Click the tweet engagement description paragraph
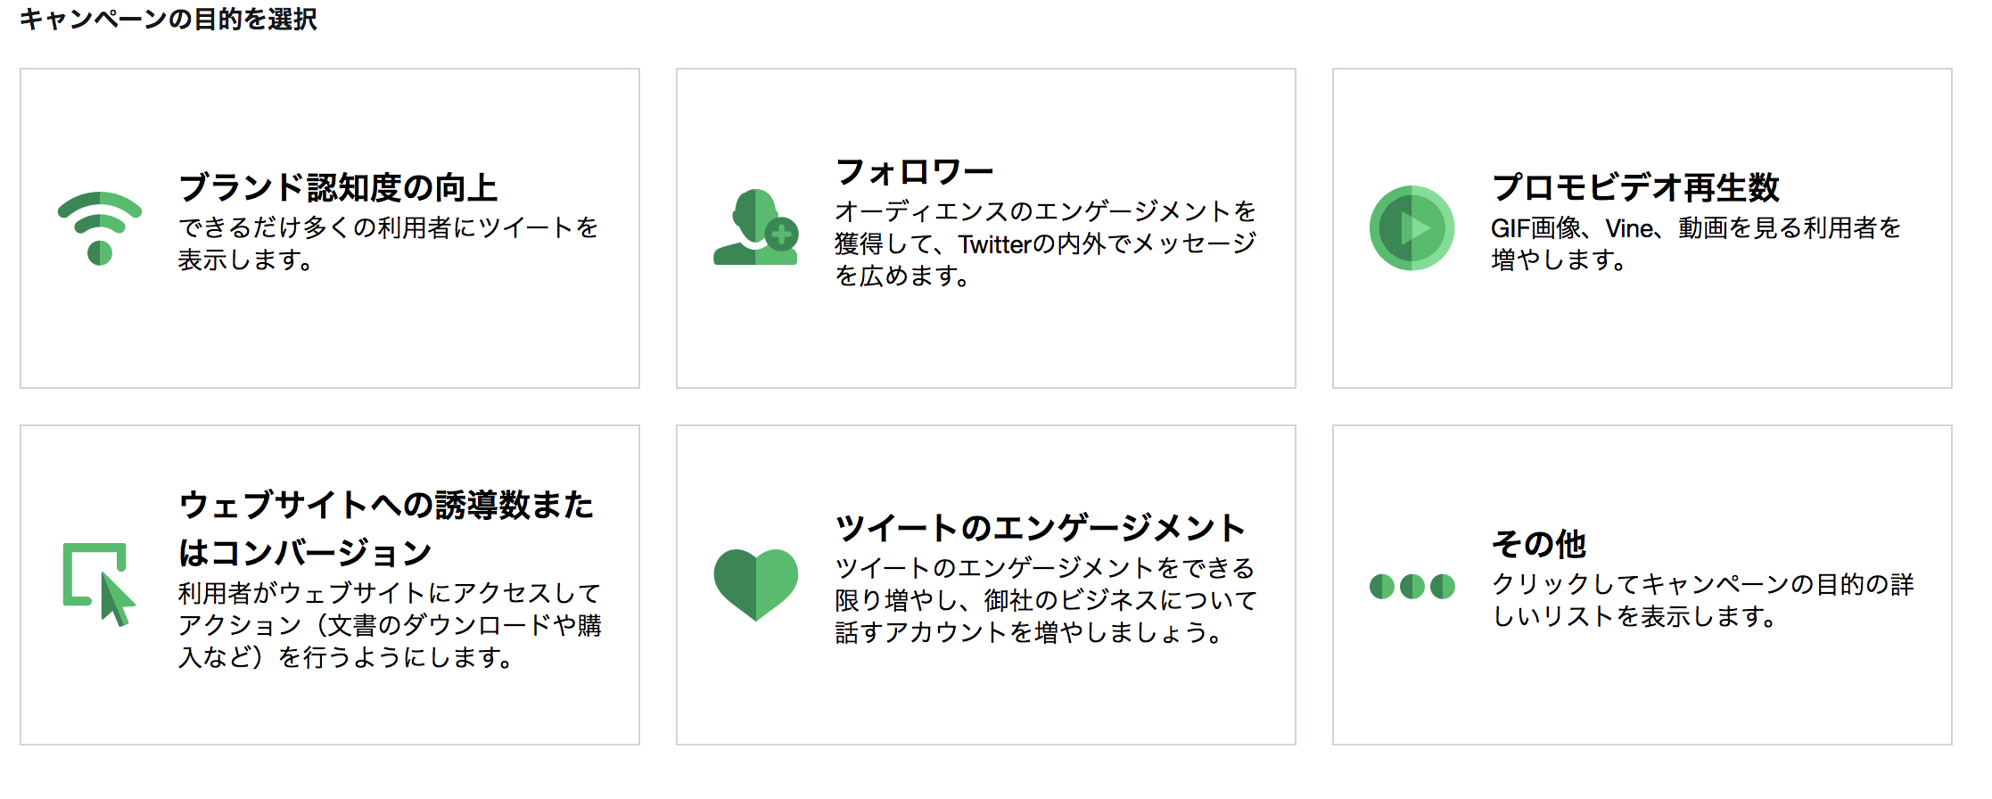This screenshot has width=1992, height=799. coord(1045,600)
